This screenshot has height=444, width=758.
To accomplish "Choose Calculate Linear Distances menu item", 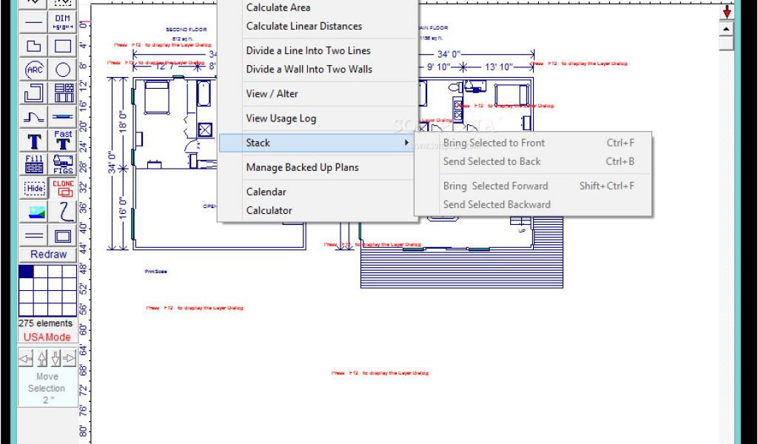I will point(303,26).
